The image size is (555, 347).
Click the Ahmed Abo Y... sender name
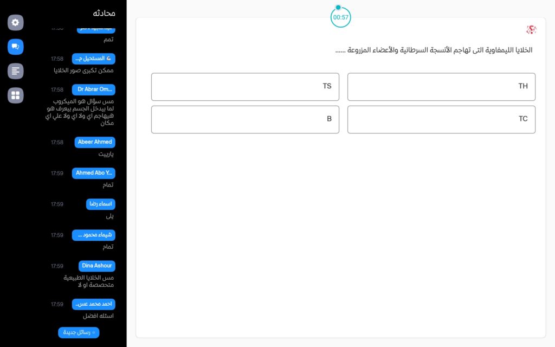(94, 173)
